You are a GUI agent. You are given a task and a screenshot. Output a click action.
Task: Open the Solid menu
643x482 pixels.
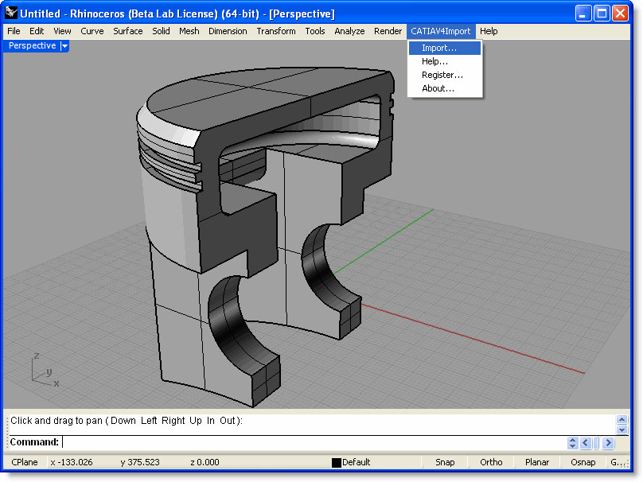click(160, 31)
